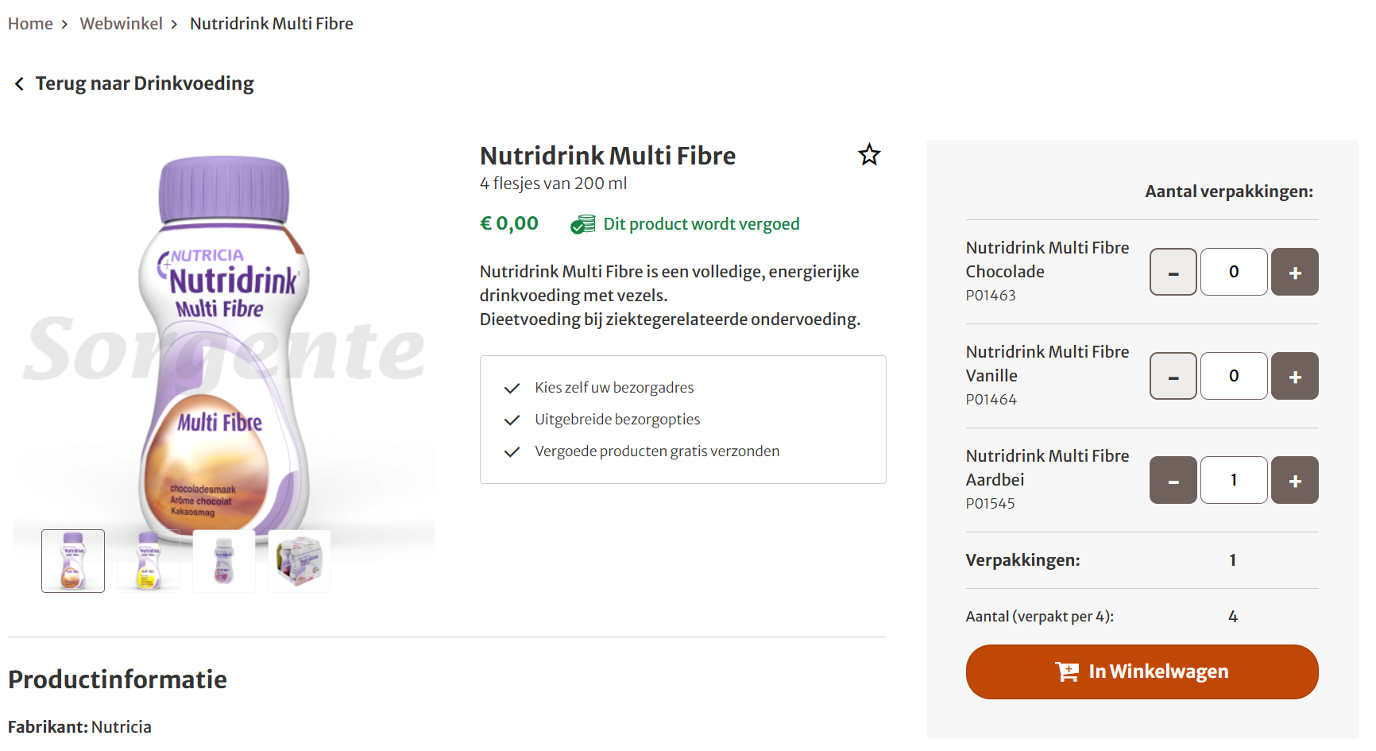Viewport: 1376px width, 751px height.
Task: Select the third pink bottle thumbnail
Action: (x=224, y=561)
